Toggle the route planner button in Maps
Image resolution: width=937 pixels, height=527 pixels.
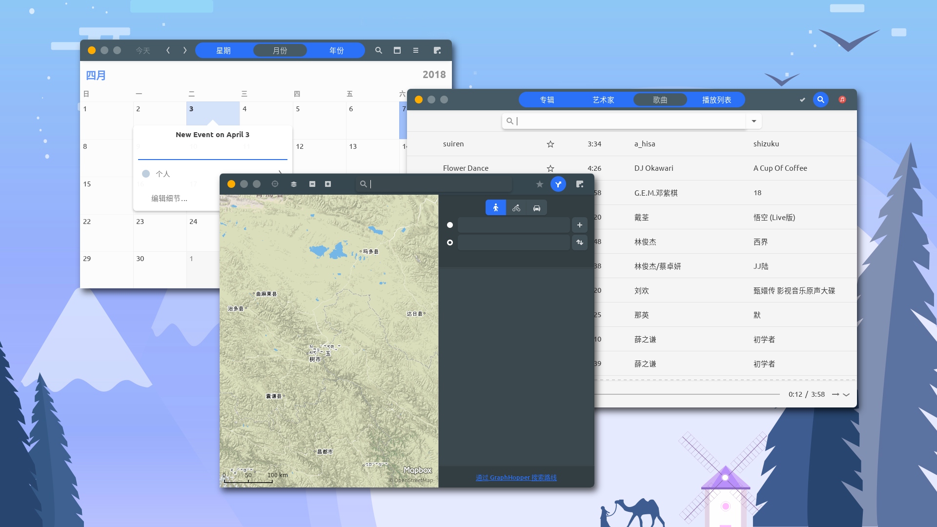coord(558,184)
